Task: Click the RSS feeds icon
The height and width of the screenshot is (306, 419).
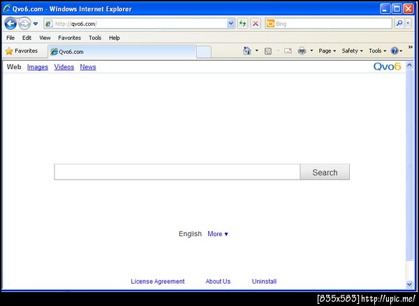Action: (267, 51)
